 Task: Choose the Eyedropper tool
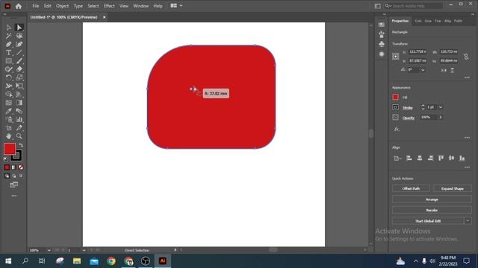tap(8, 111)
